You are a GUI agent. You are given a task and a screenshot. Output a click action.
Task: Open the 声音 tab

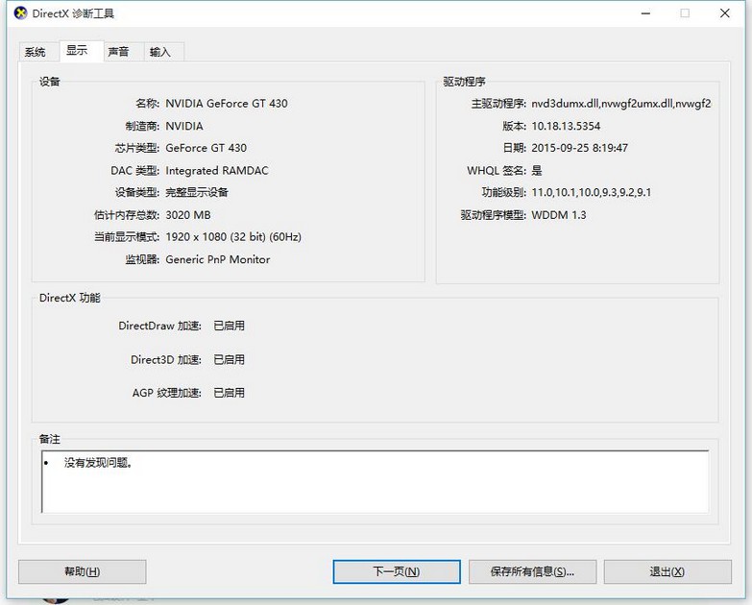(119, 52)
